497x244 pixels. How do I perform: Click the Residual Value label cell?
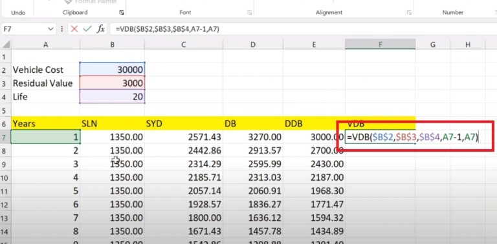tap(46, 83)
